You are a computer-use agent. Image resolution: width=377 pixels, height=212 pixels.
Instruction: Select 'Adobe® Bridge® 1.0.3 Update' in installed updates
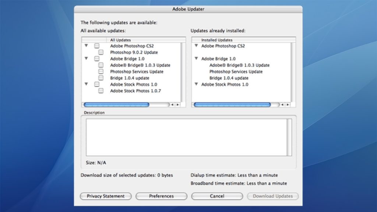click(239, 65)
